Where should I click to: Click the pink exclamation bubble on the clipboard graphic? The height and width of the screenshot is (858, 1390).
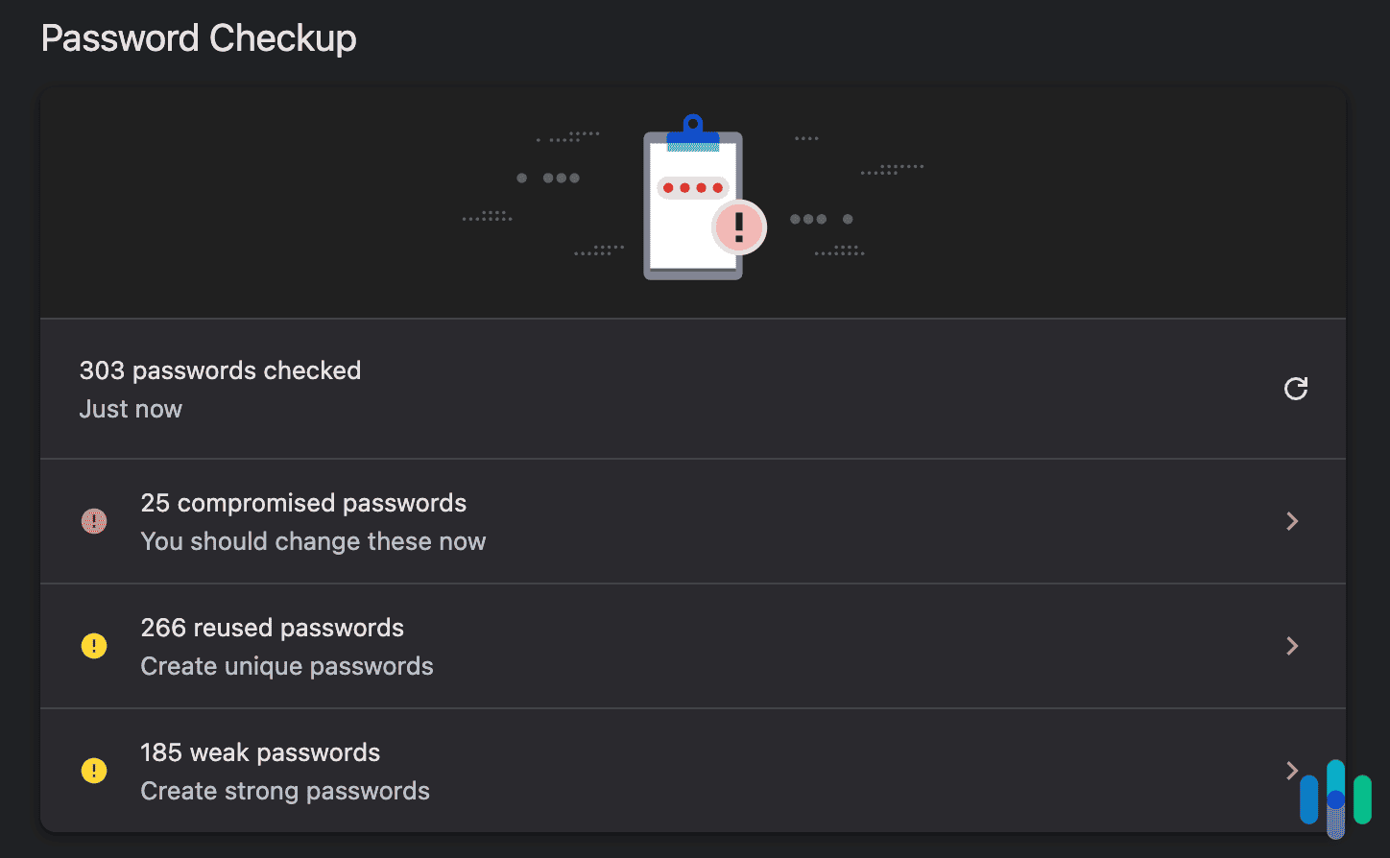tap(738, 227)
